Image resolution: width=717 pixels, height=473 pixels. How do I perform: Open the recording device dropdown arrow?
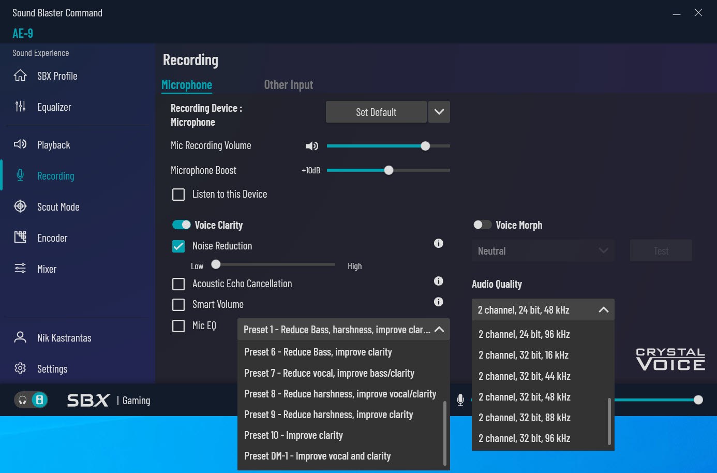click(439, 112)
